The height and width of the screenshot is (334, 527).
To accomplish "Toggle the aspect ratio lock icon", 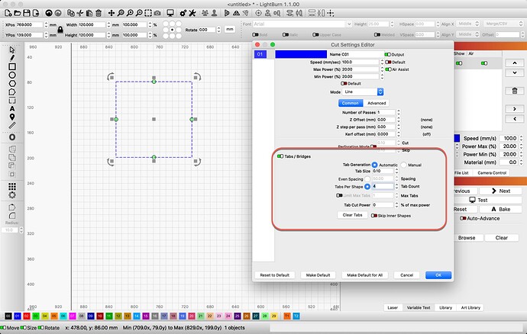I will click(x=60, y=30).
